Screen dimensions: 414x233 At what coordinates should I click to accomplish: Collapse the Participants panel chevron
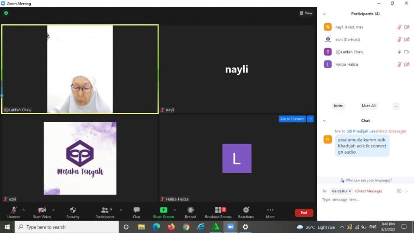tap(324, 14)
